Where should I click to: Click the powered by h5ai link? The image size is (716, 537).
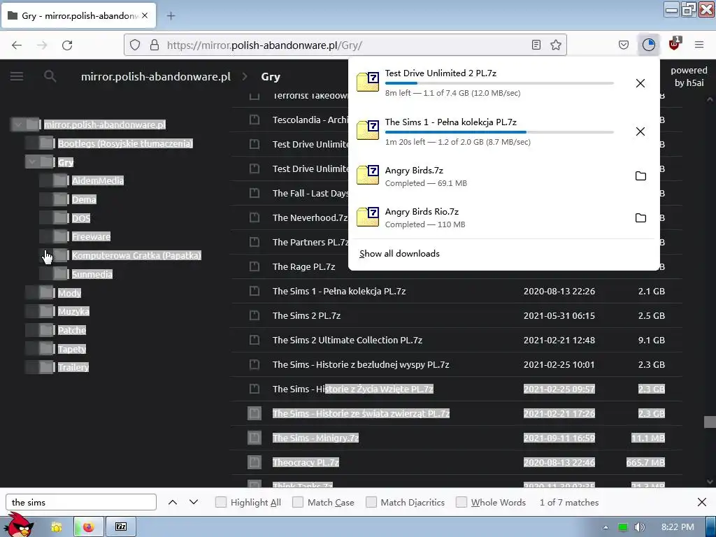tap(689, 76)
